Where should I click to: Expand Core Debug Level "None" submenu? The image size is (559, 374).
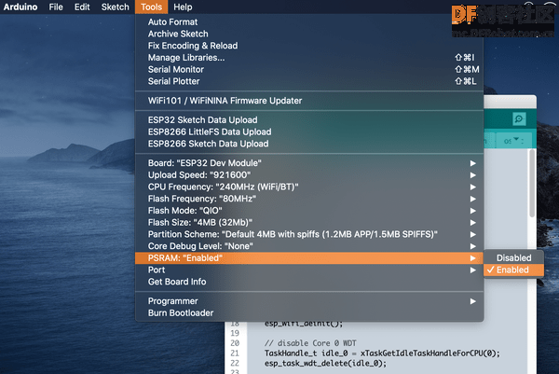click(x=309, y=246)
